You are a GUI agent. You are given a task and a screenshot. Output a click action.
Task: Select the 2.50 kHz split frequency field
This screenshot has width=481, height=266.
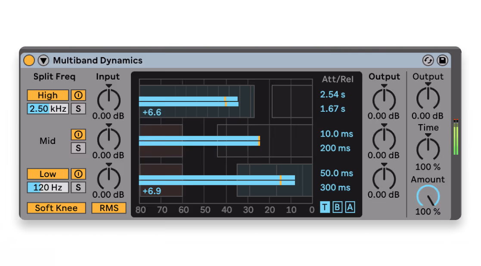47,109
